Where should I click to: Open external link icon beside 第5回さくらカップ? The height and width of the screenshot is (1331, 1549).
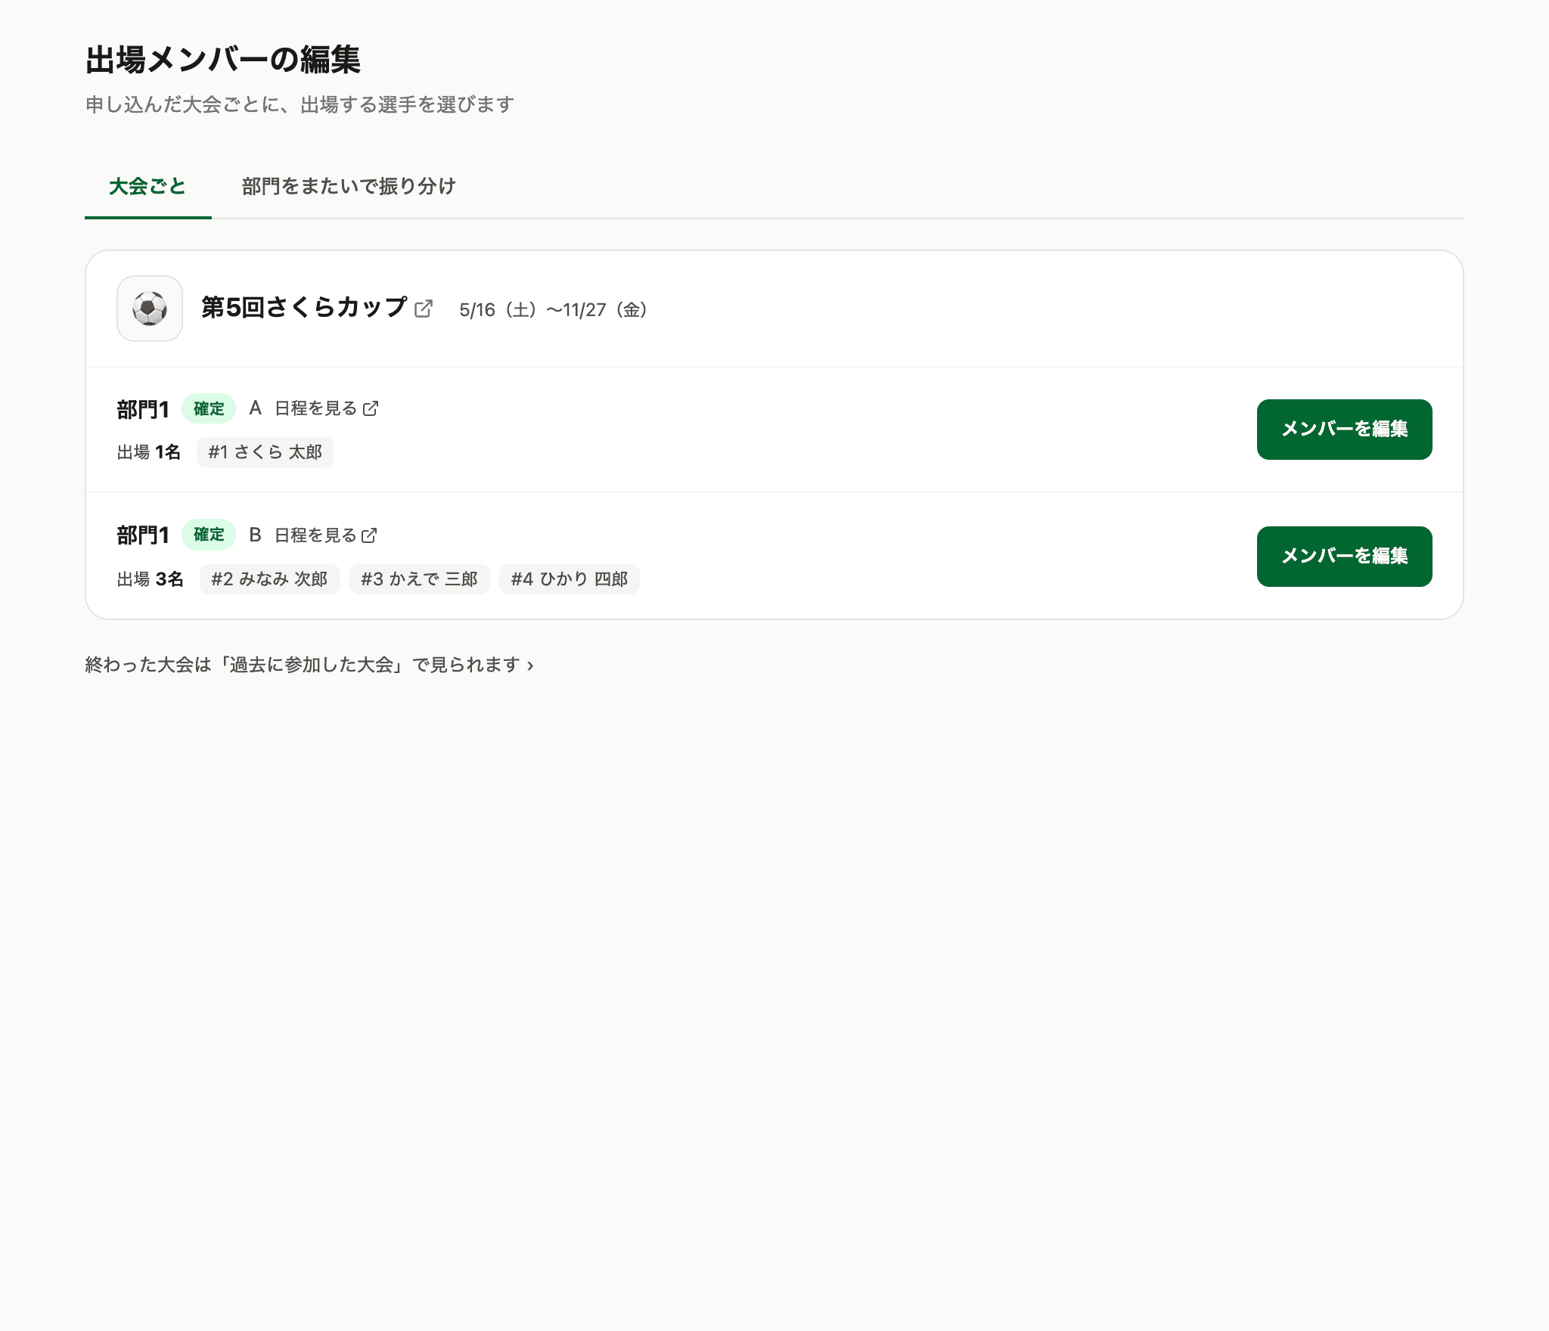[x=424, y=309]
